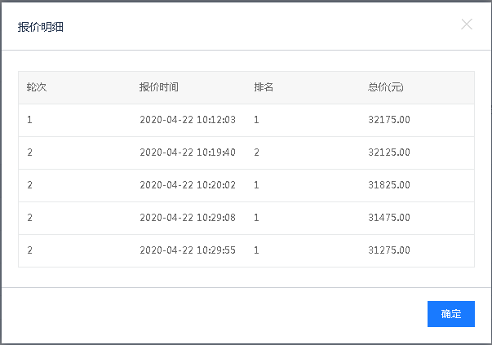
Task: Click the total price 32175.00
Action: click(x=389, y=120)
